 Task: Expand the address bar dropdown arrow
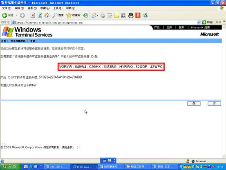[x=199, y=22]
